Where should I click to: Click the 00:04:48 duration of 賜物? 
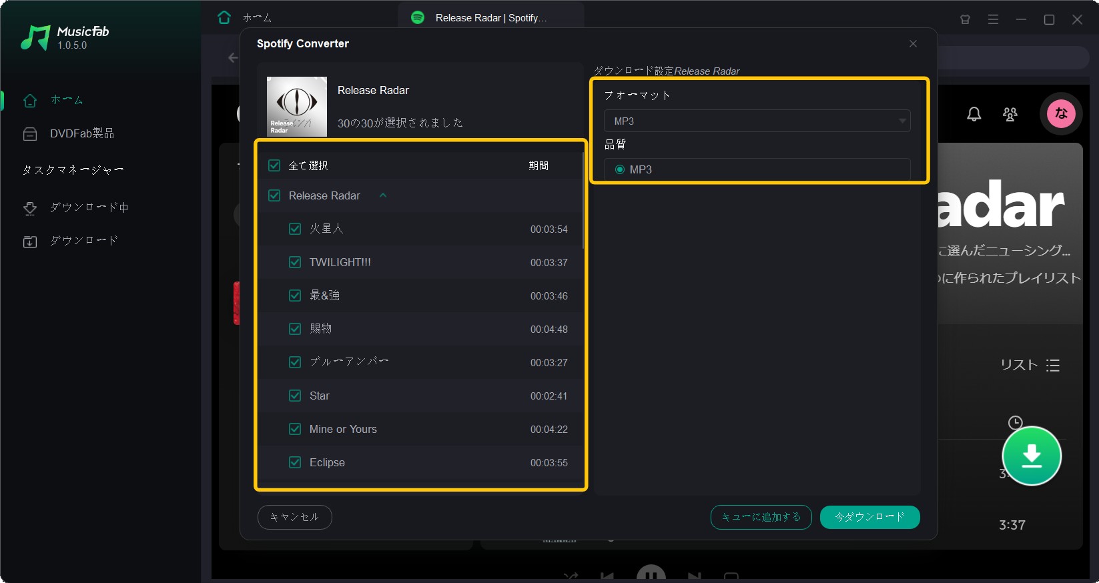tap(549, 329)
